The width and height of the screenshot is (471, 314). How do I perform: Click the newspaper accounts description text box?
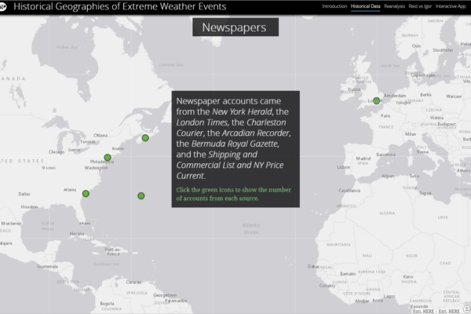(235, 137)
